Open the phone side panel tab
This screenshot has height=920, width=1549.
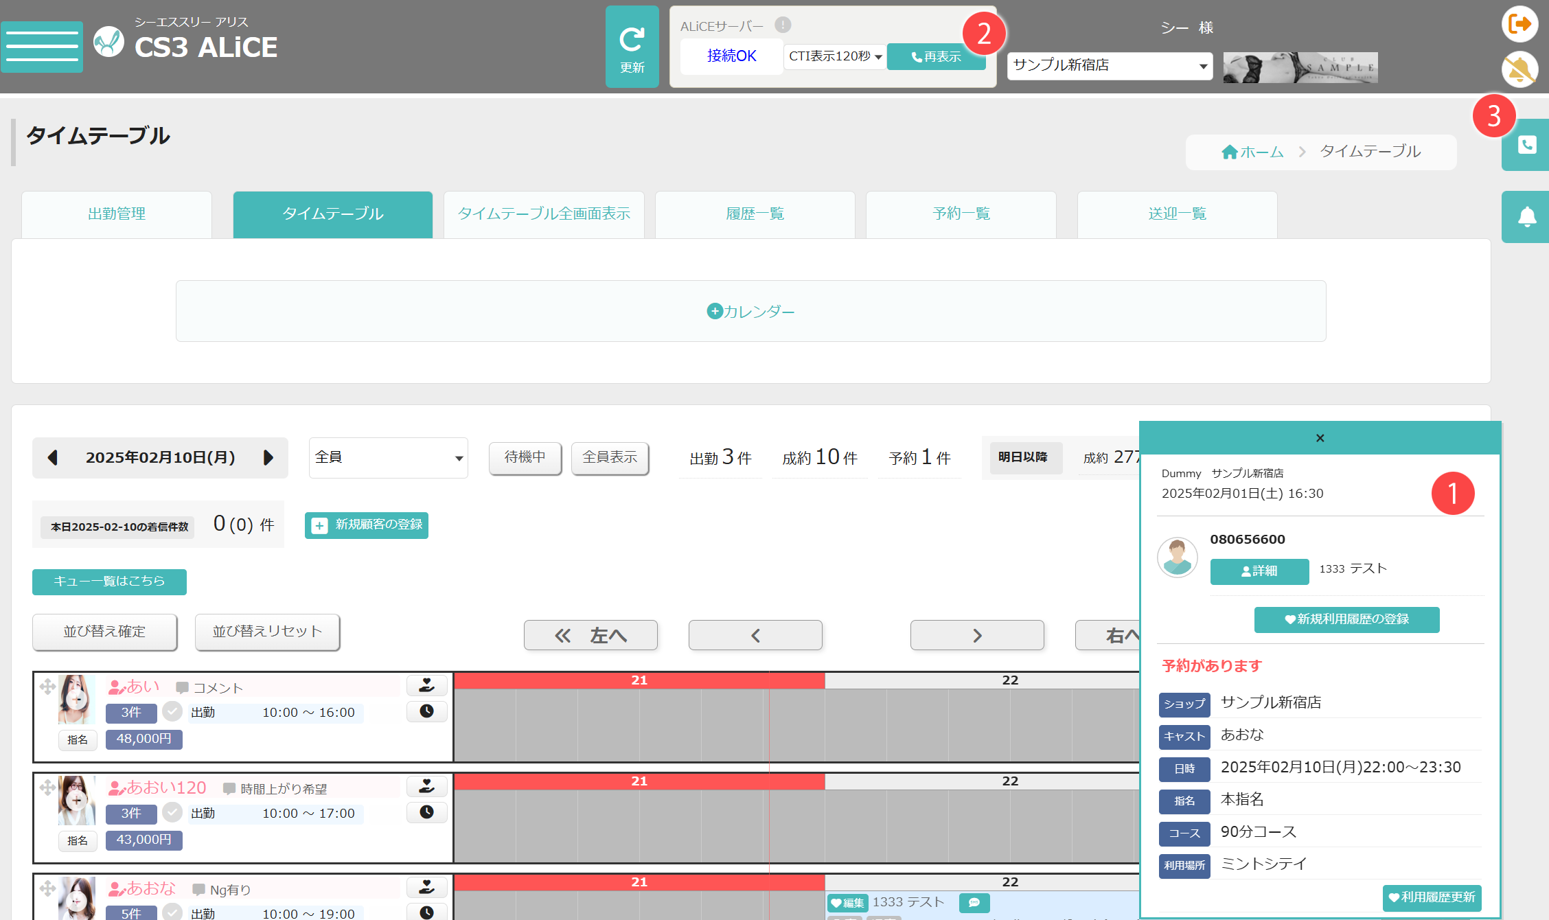click(x=1526, y=145)
